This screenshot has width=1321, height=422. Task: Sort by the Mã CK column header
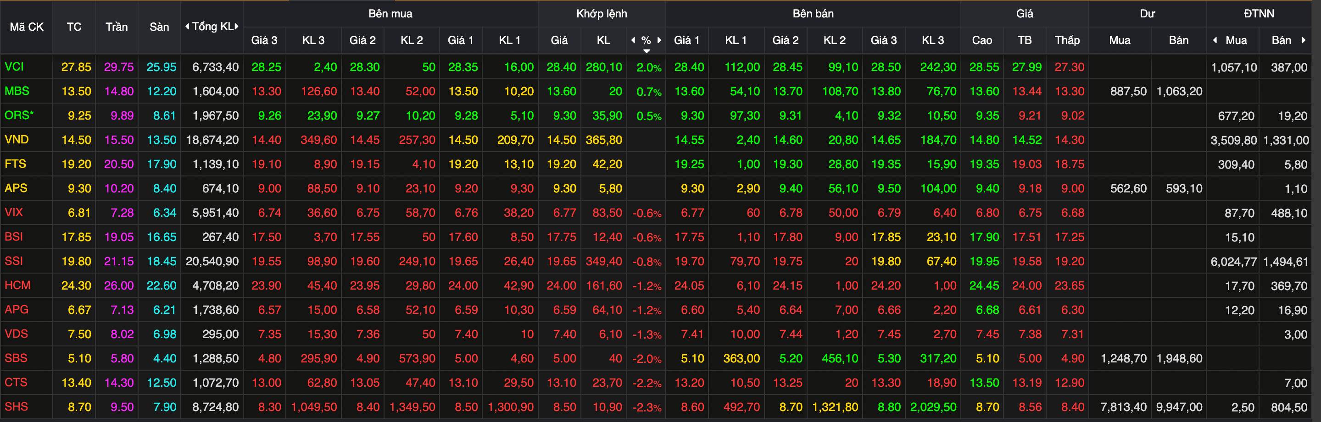click(27, 27)
